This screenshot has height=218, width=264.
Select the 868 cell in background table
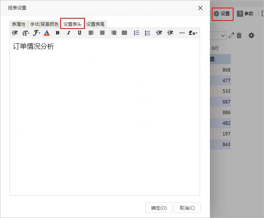point(221,70)
